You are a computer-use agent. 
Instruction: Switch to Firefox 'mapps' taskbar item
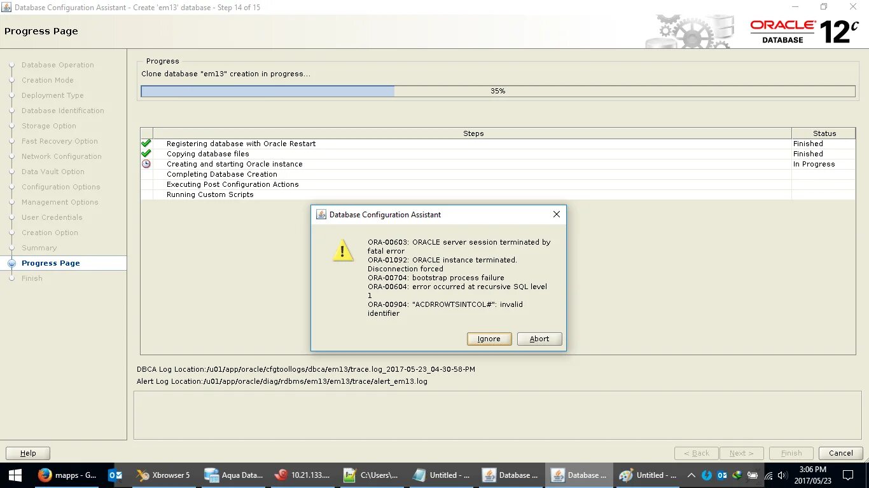pyautogui.click(x=67, y=475)
